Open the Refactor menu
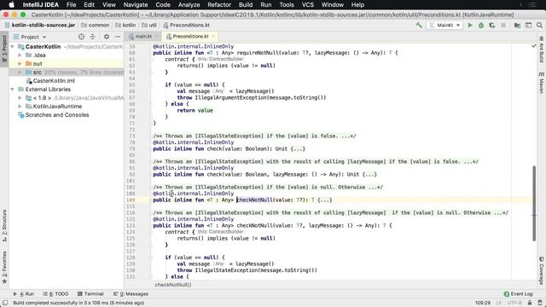The height and width of the screenshot is (307, 546). (219, 5)
